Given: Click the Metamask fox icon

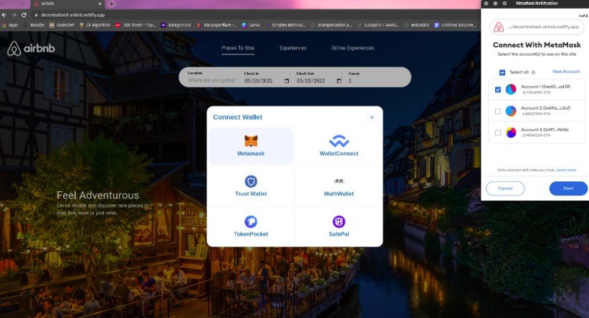Looking at the screenshot, I should click(251, 141).
